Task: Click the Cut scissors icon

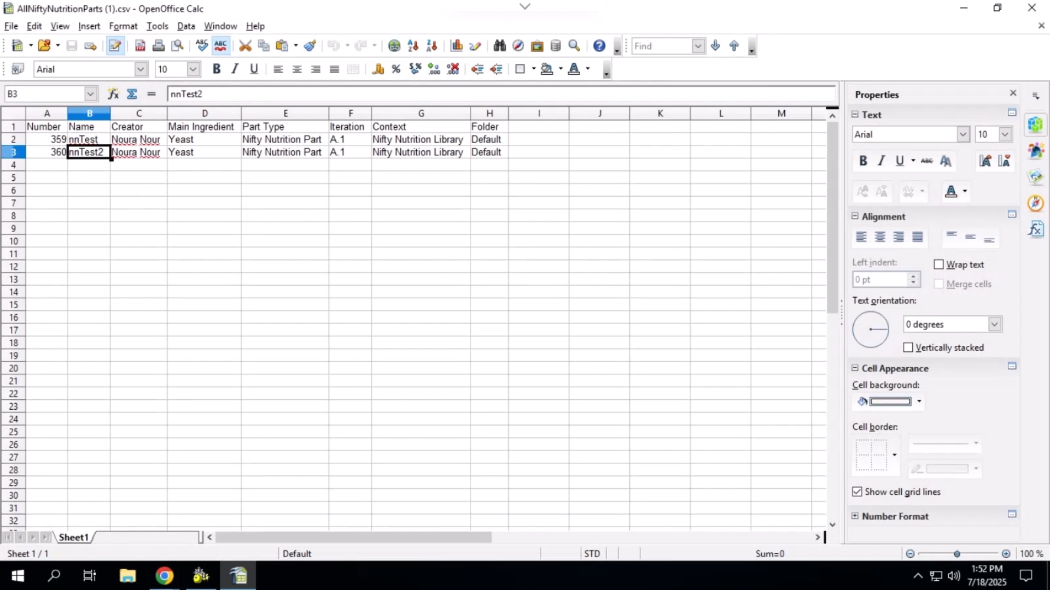Action: [x=245, y=46]
